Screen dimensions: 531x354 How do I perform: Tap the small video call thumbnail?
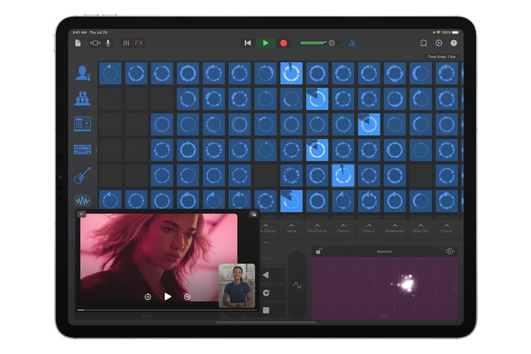(237, 285)
